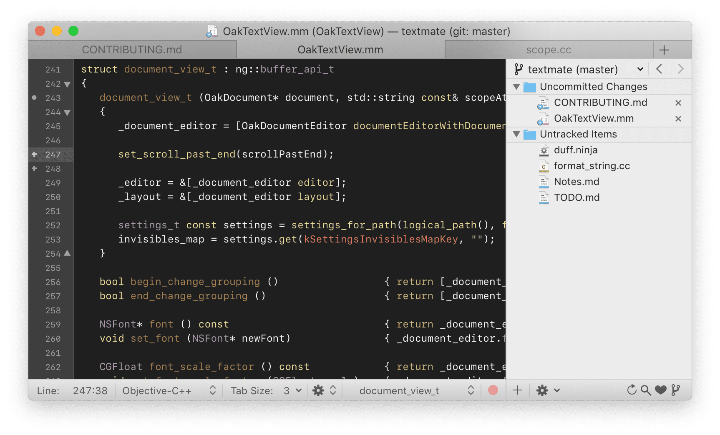
Task: Click the TODO.md document icon
Action: (x=544, y=197)
